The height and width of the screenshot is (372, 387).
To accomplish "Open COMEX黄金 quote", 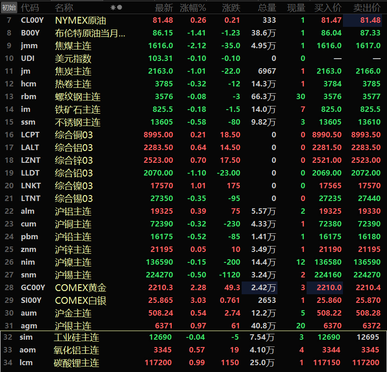I will tap(81, 288).
